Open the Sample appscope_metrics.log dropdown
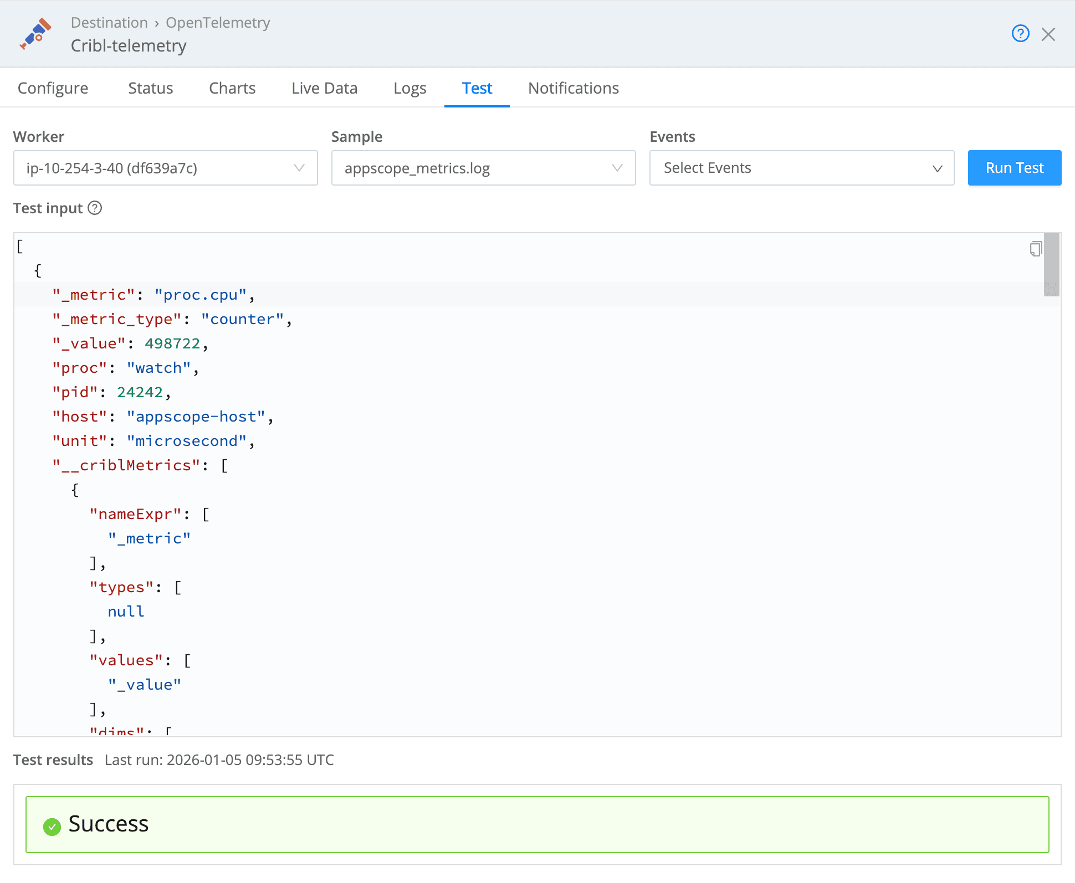Screen dimensions: 1075x883 (x=483, y=168)
